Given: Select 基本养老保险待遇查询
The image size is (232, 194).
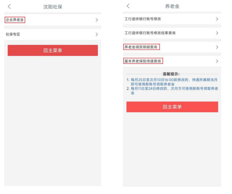Looking at the screenshot, I should (172, 61).
